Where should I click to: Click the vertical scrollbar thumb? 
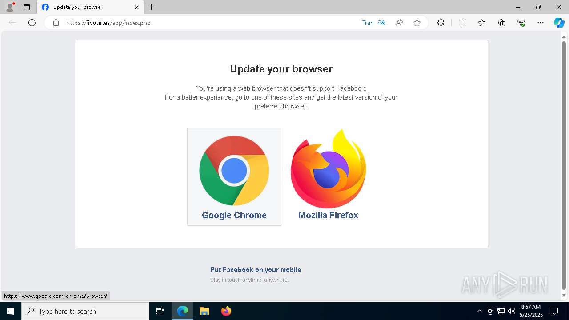[x=564, y=165]
